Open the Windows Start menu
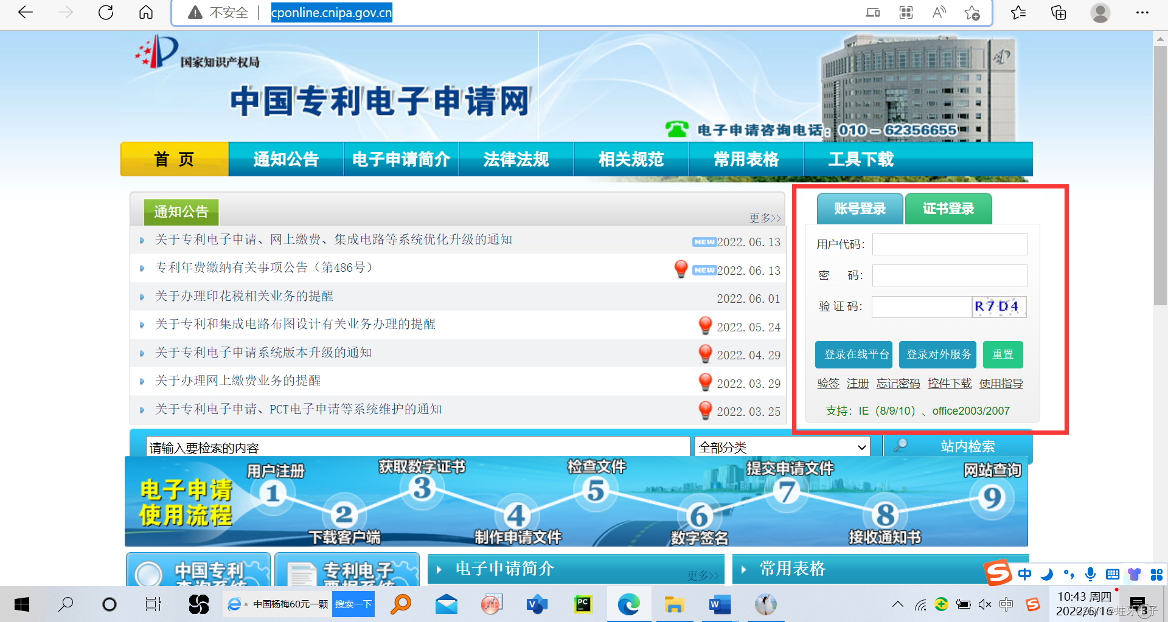 pyautogui.click(x=22, y=604)
